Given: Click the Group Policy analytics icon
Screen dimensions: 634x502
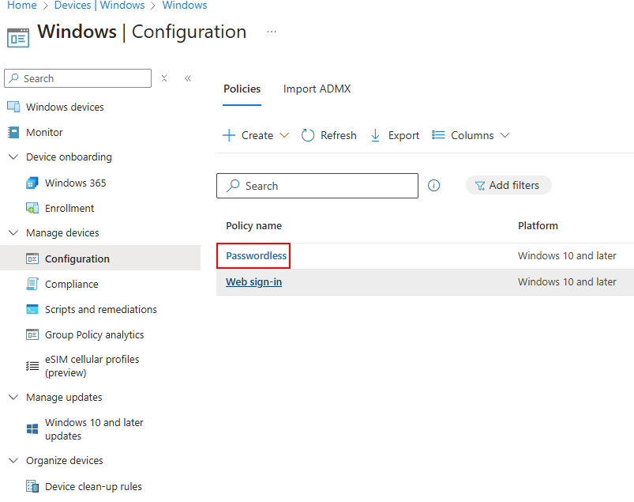Looking at the screenshot, I should click(x=32, y=335).
